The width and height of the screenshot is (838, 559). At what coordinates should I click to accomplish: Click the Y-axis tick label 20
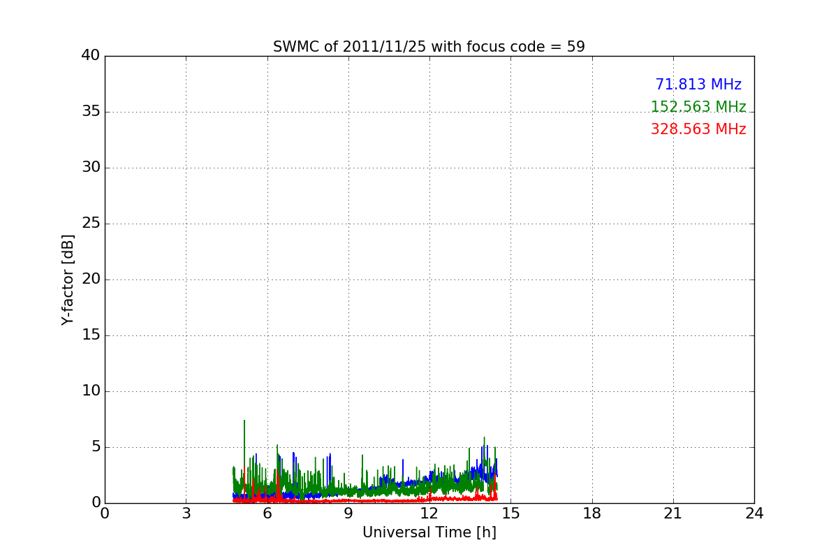tap(91, 279)
